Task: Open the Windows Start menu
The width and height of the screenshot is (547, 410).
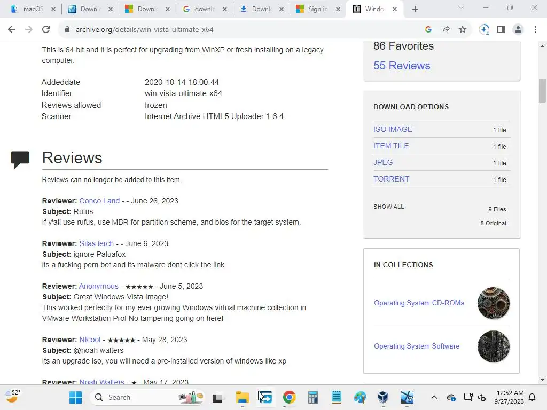Action: tap(75, 397)
